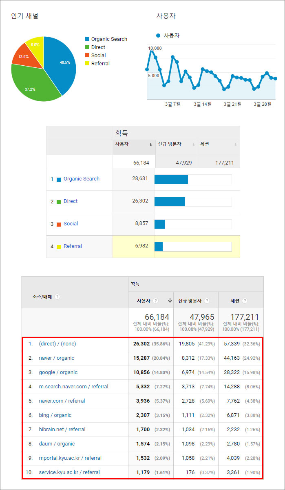Screen dimensions: 285x490
Task: Open help icon beside 신규 방문자 in source table
Action: [x=207, y=301]
